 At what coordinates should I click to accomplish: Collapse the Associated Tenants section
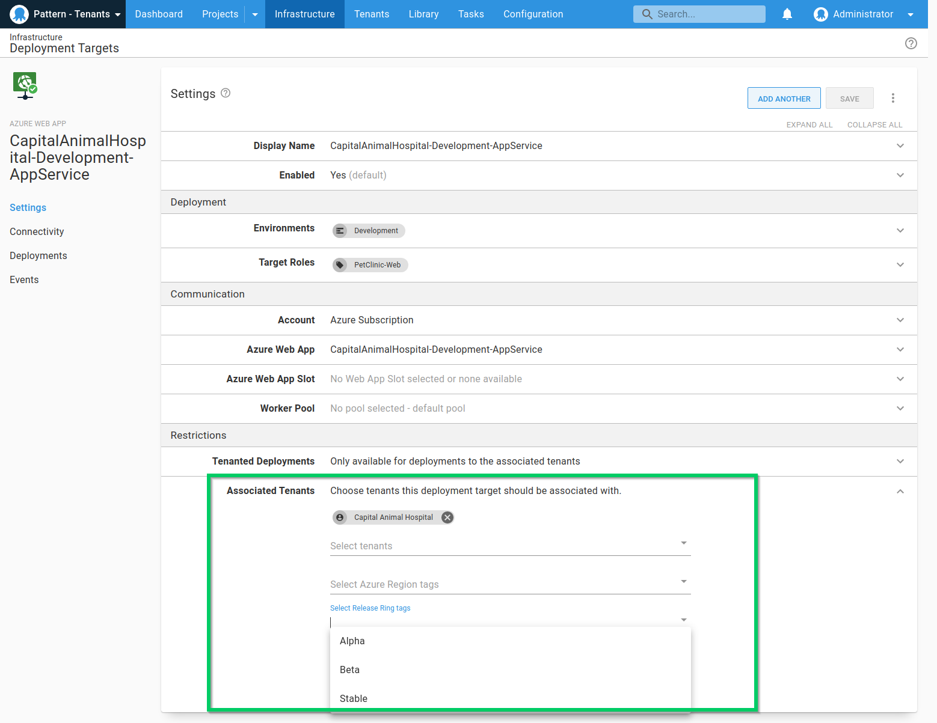900,491
